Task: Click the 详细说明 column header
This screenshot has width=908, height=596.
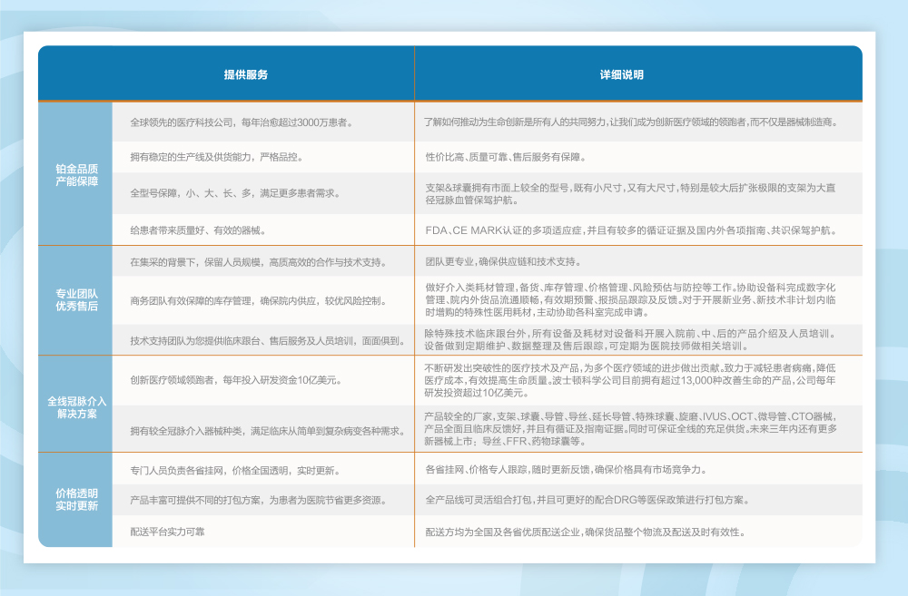Action: tap(621, 74)
